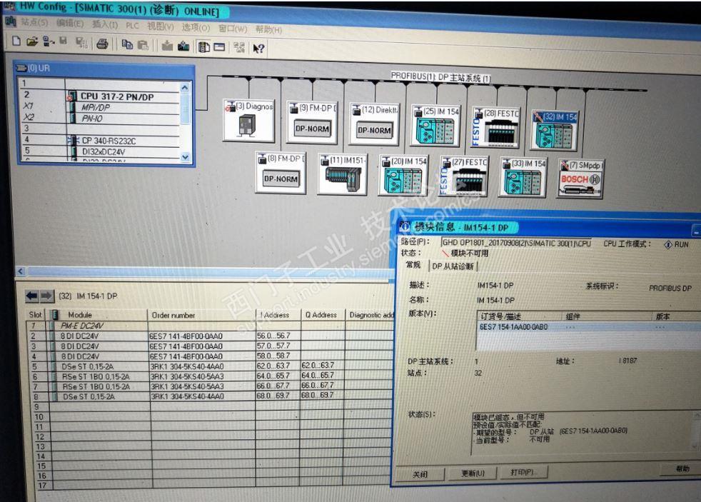The height and width of the screenshot is (502, 701).
Task: Select DP slave (11) IM151
Action: coord(342,174)
